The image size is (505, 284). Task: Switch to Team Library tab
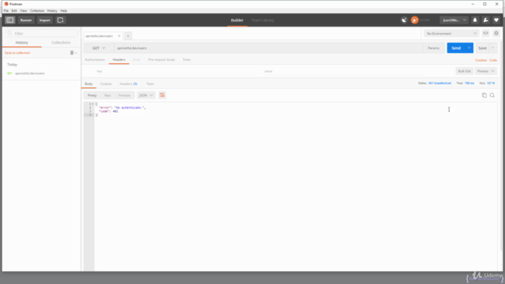pyautogui.click(x=263, y=20)
